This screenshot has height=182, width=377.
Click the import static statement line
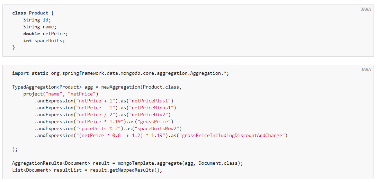121,73
